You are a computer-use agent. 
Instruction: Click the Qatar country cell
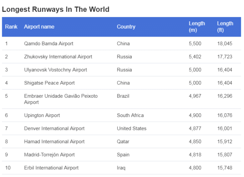point(123,142)
